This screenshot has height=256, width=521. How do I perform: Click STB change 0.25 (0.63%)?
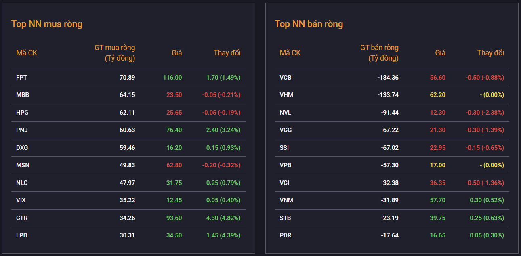coord(487,218)
